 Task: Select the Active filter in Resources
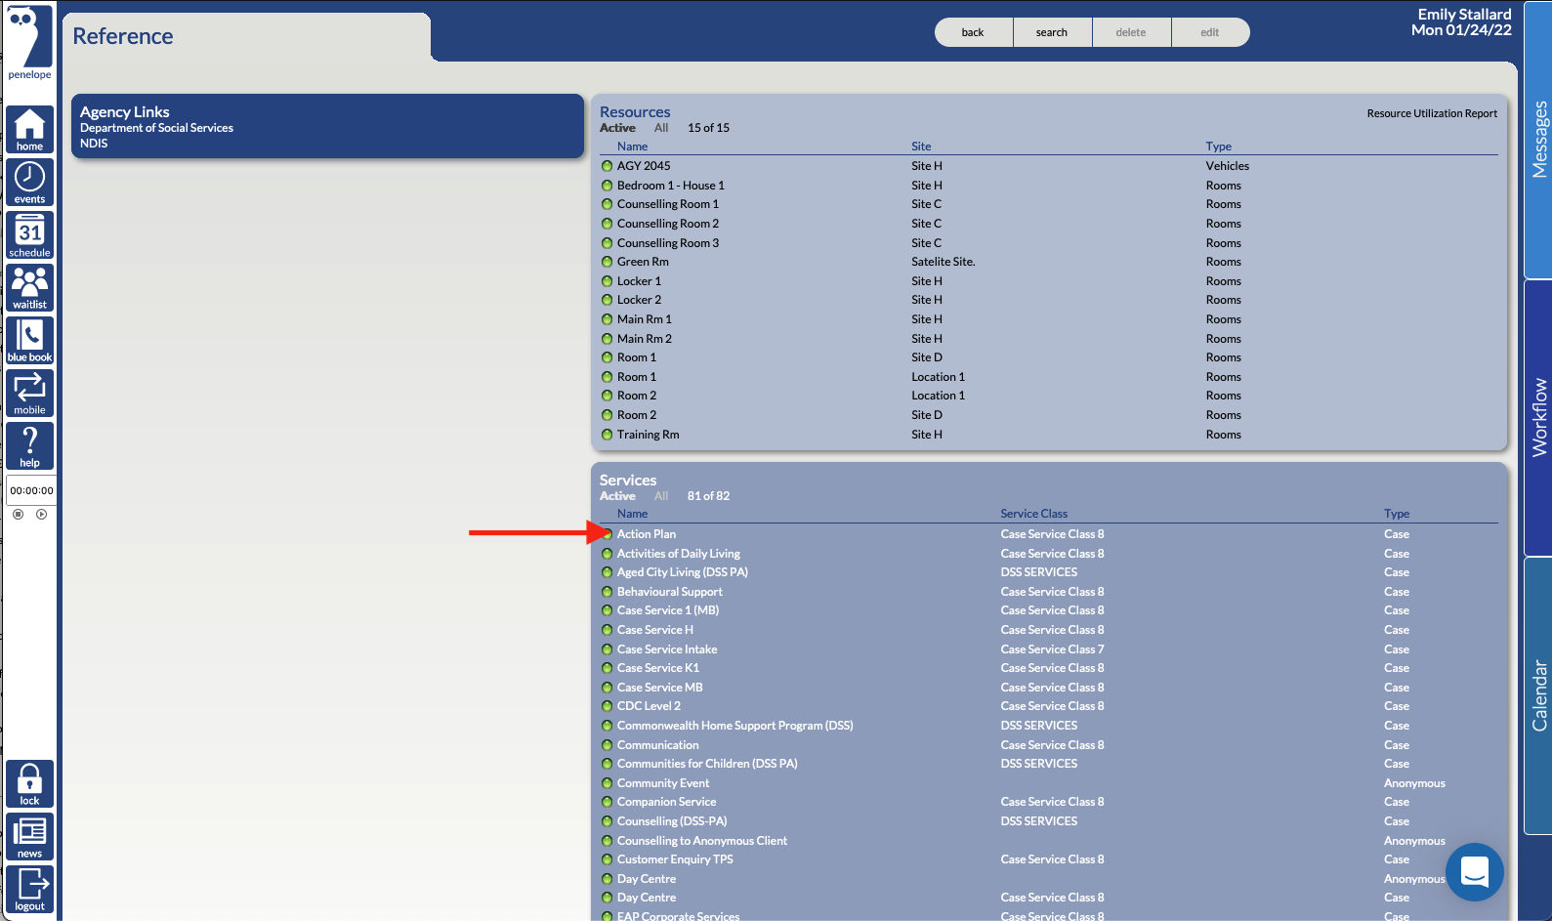617,128
